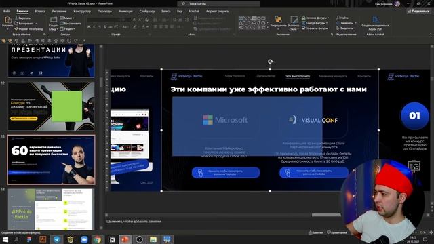Open the text highlight color picker
This screenshot has width=434, height=244.
tap(135, 27)
